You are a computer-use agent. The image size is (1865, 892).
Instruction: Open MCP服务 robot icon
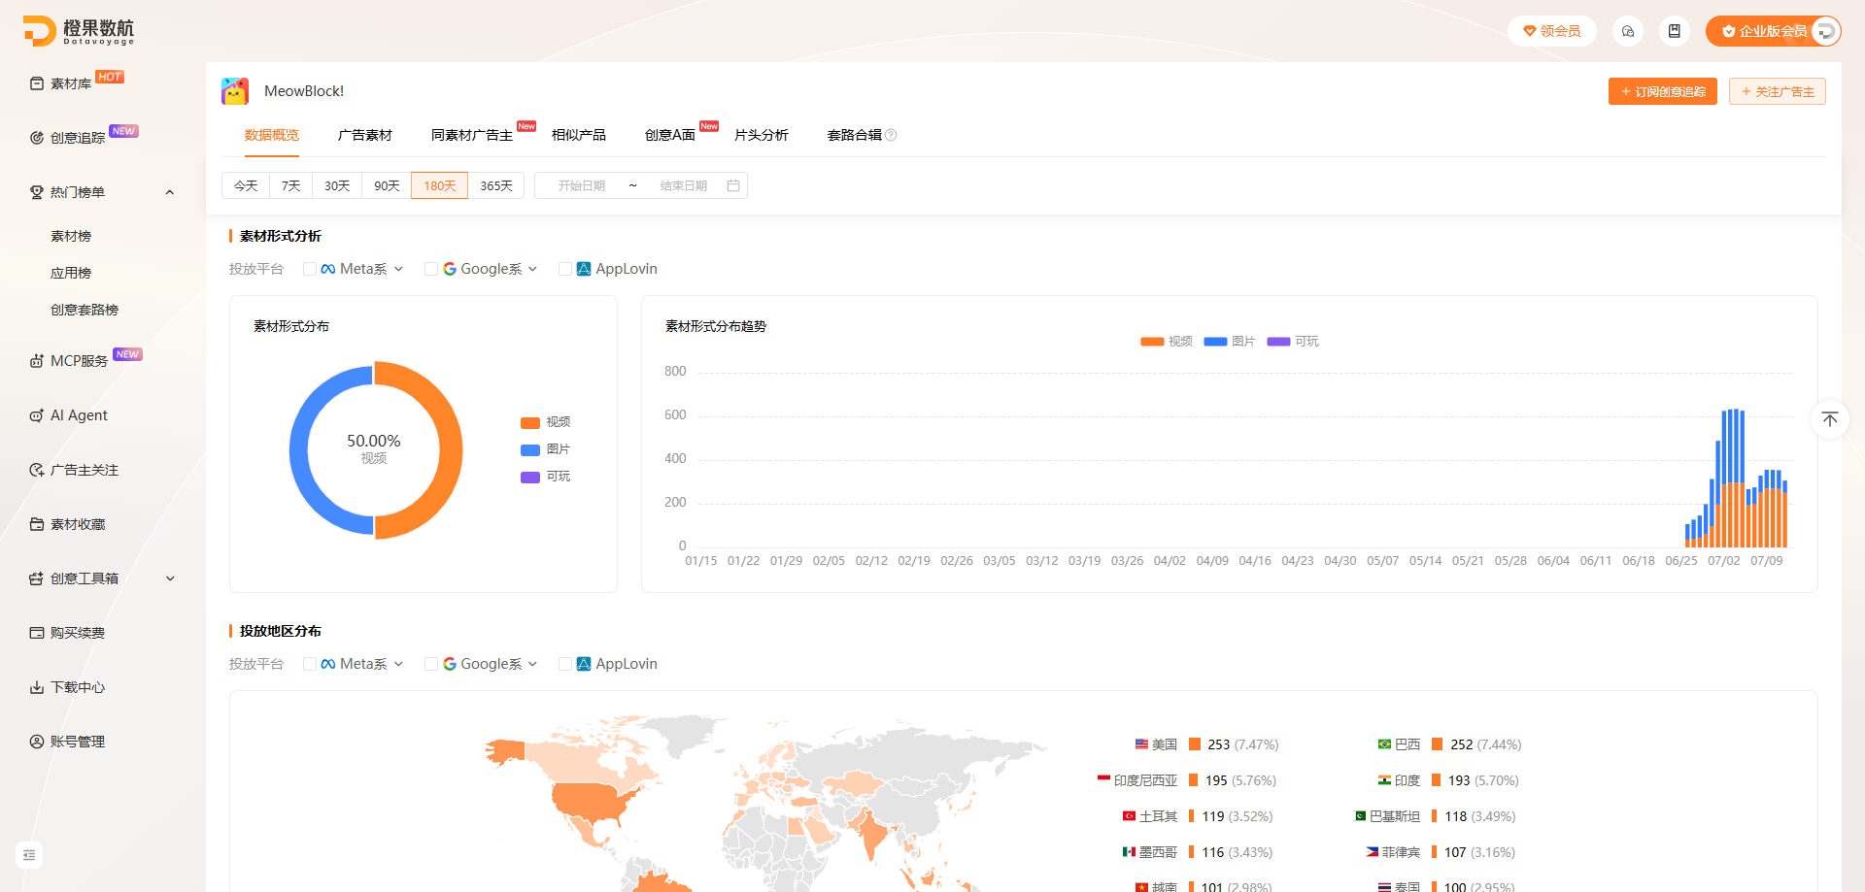pyautogui.click(x=37, y=361)
